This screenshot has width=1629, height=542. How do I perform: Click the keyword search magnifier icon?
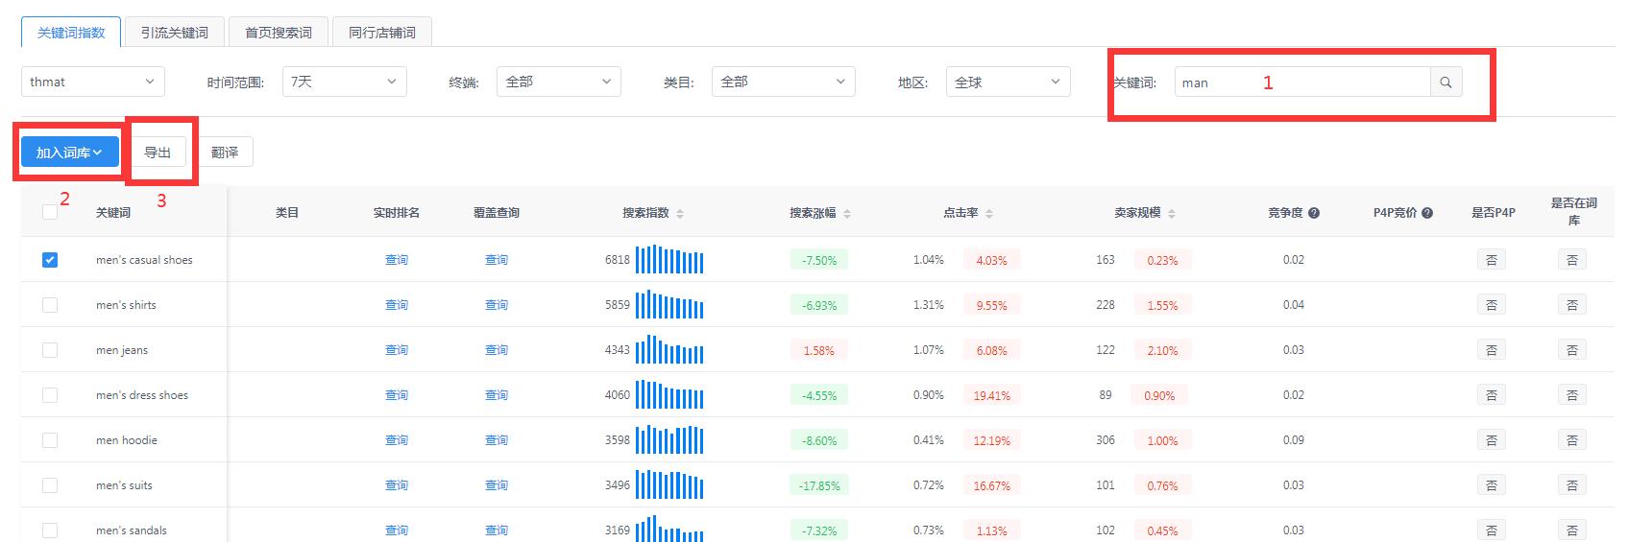1446,82
